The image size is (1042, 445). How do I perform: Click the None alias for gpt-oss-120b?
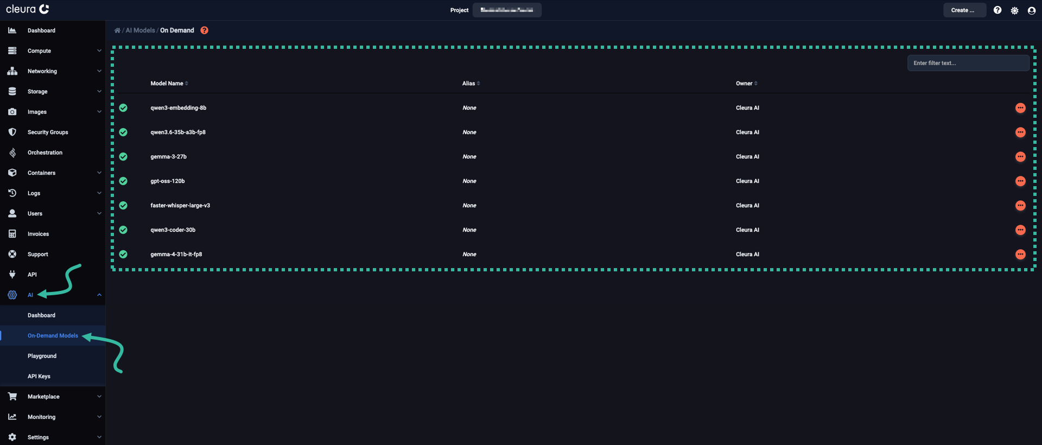(469, 181)
